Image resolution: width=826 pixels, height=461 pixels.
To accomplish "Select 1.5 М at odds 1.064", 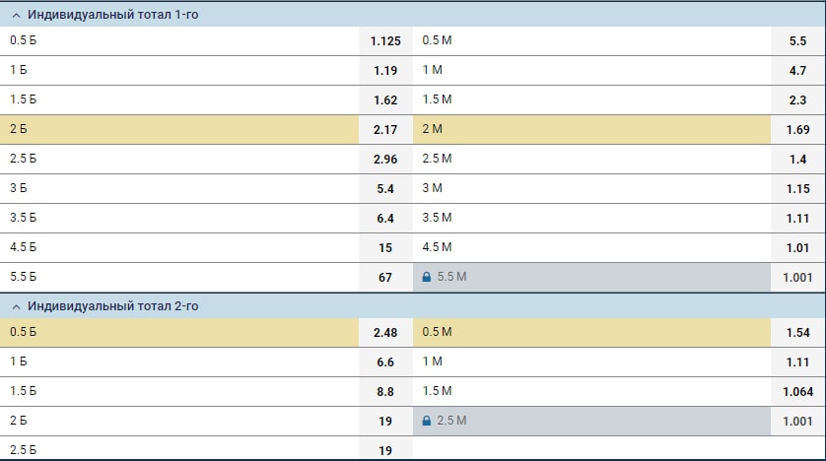I will click(797, 392).
